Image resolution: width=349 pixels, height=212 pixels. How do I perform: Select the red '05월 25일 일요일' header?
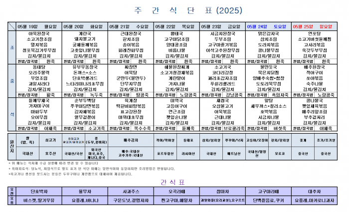314,27
